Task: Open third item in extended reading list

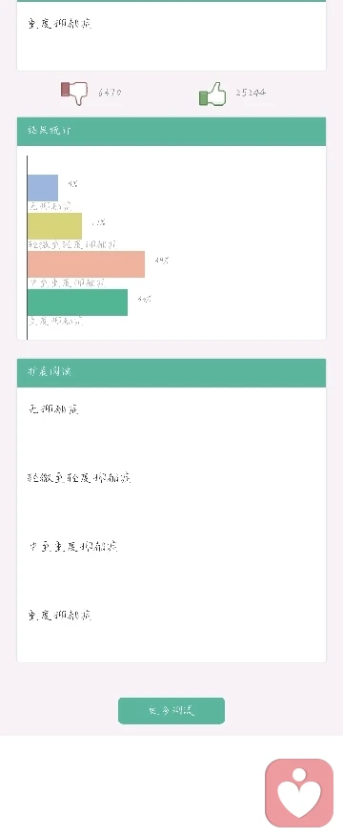Action: [x=73, y=546]
